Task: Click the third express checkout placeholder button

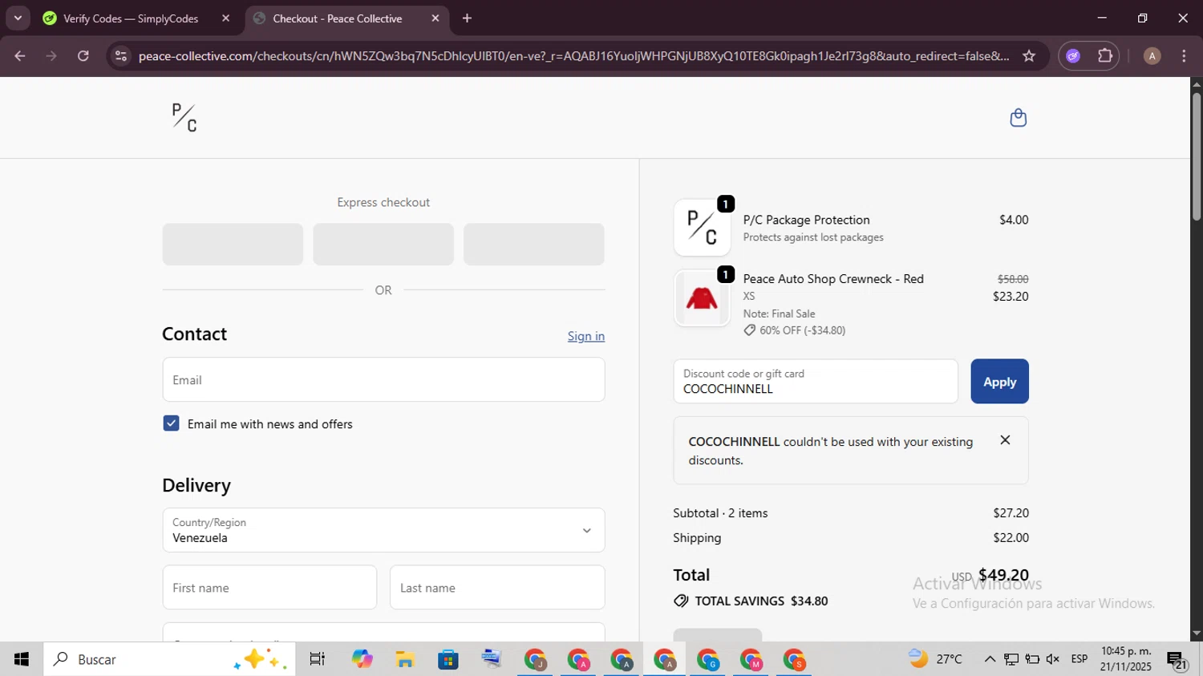Action: click(534, 245)
